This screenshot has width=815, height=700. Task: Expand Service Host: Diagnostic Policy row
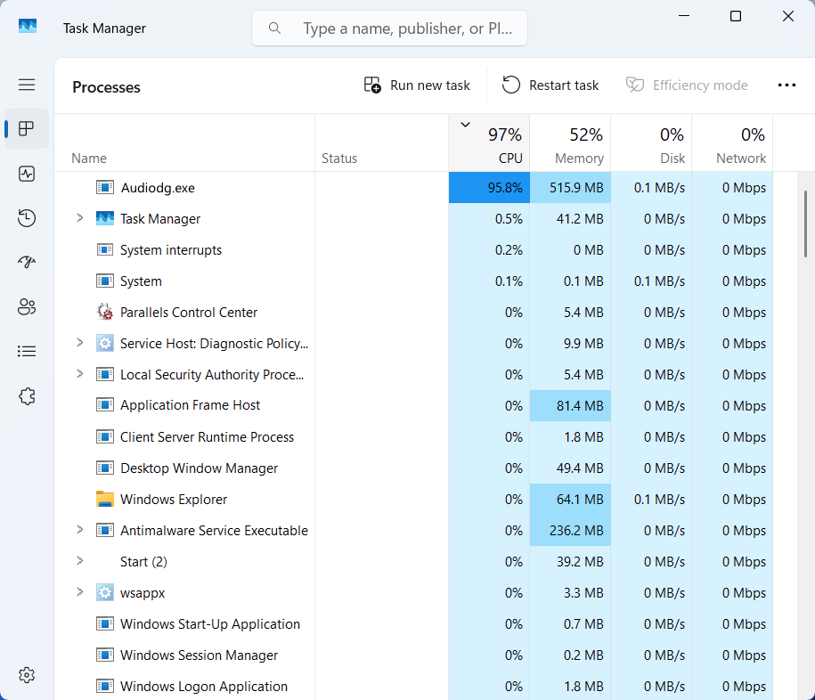click(x=79, y=343)
